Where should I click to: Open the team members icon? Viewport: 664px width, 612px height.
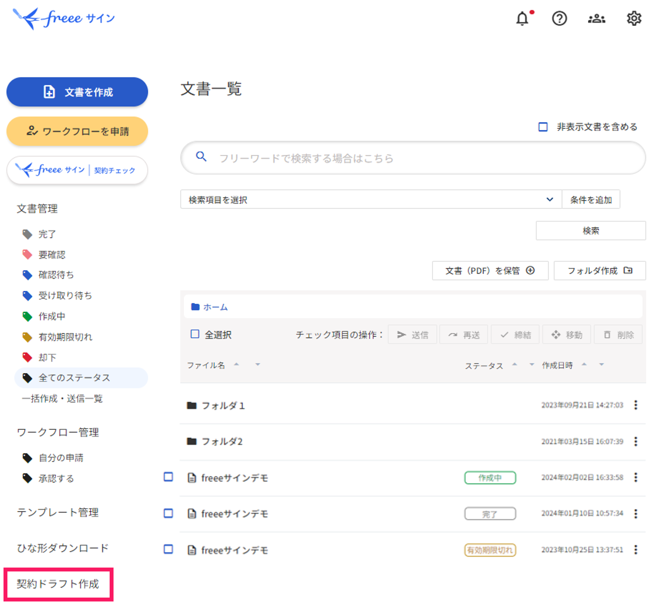click(x=597, y=18)
